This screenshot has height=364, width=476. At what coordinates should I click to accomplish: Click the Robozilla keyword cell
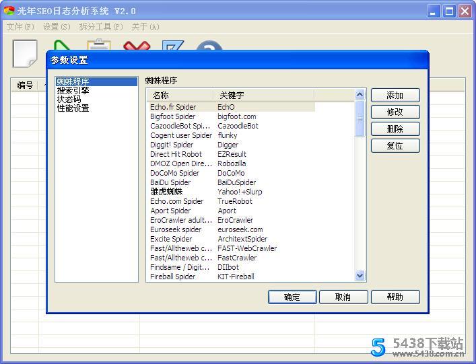pyautogui.click(x=232, y=163)
